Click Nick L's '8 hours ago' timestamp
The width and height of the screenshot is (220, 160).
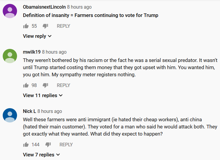pyautogui.click(x=50, y=111)
